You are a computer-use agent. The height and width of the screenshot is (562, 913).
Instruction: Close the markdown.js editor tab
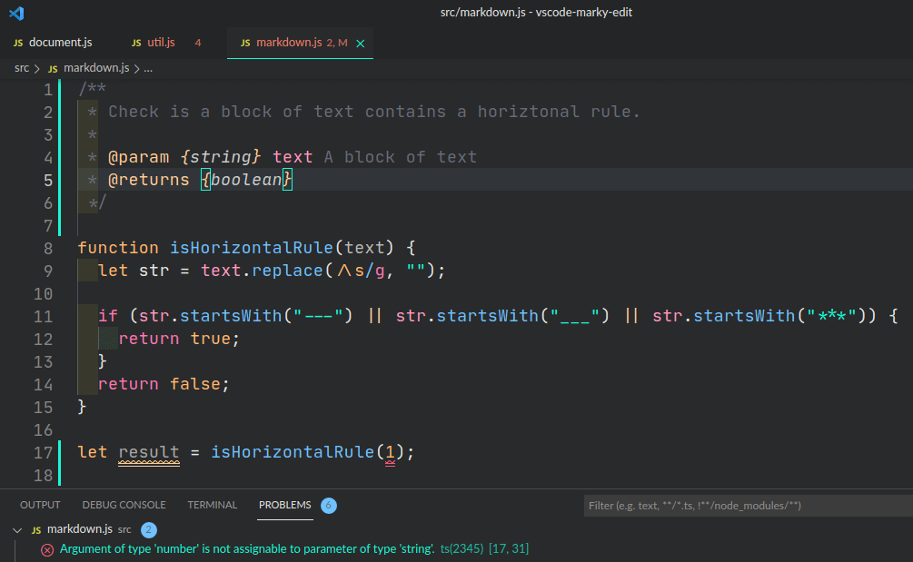tap(360, 42)
